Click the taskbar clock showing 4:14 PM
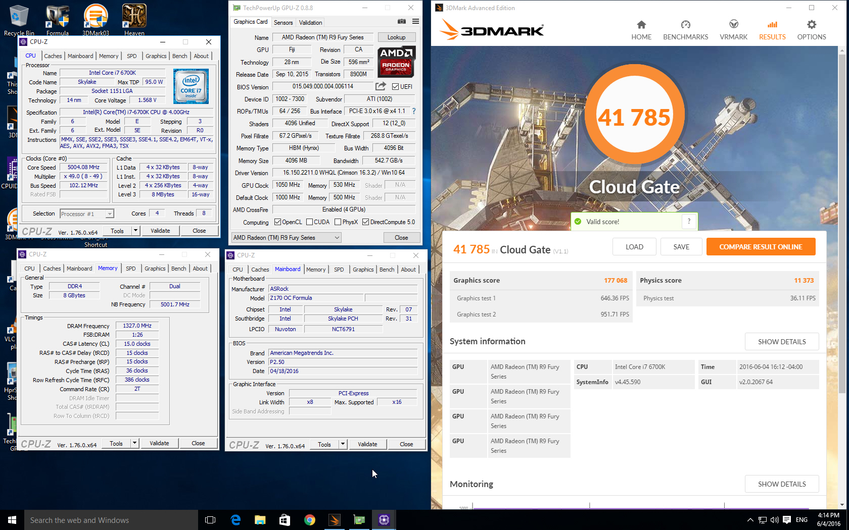The image size is (849, 530). tap(828, 520)
